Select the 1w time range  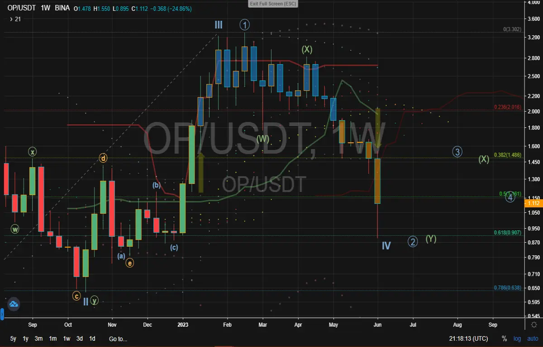point(67,339)
